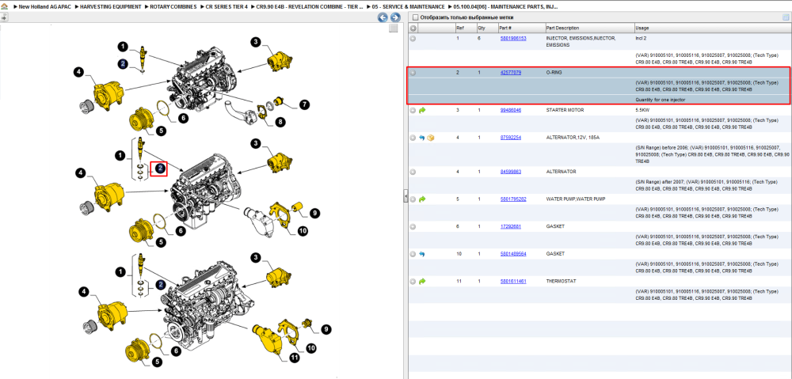Click 'Quantity for one injector' note

pos(661,100)
